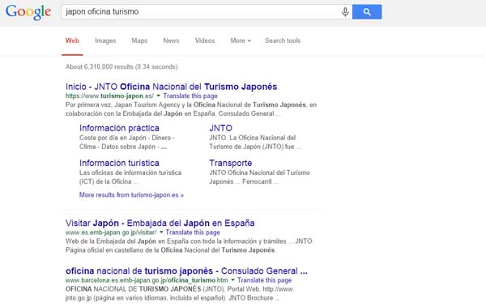Activate voice search microphone icon

[x=345, y=12]
